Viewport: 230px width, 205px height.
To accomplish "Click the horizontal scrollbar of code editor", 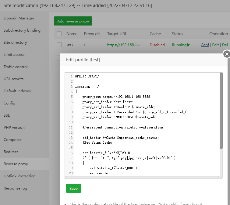I will [143, 177].
